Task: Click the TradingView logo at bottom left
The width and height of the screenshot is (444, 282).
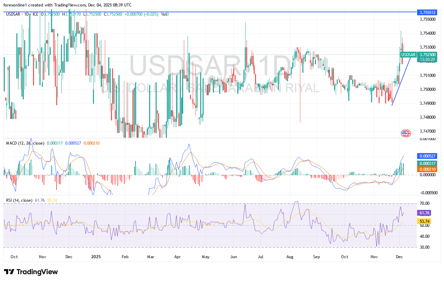Action: pyautogui.click(x=31, y=272)
